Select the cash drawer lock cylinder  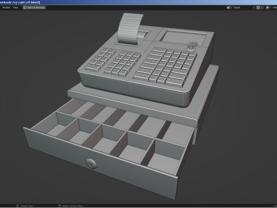click(x=91, y=164)
